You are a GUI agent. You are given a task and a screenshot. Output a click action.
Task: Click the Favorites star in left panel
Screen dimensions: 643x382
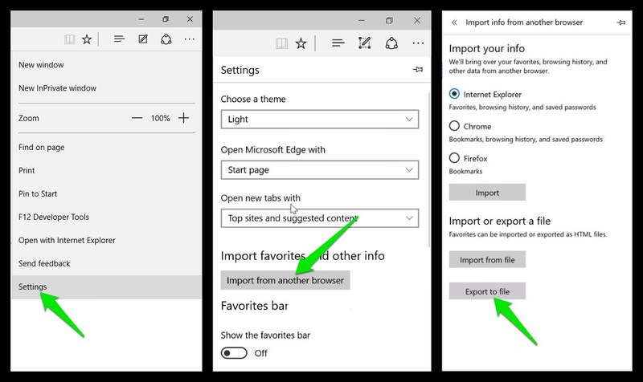coord(87,39)
